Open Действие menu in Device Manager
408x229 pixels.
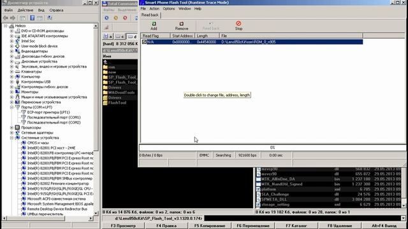coord(25,10)
